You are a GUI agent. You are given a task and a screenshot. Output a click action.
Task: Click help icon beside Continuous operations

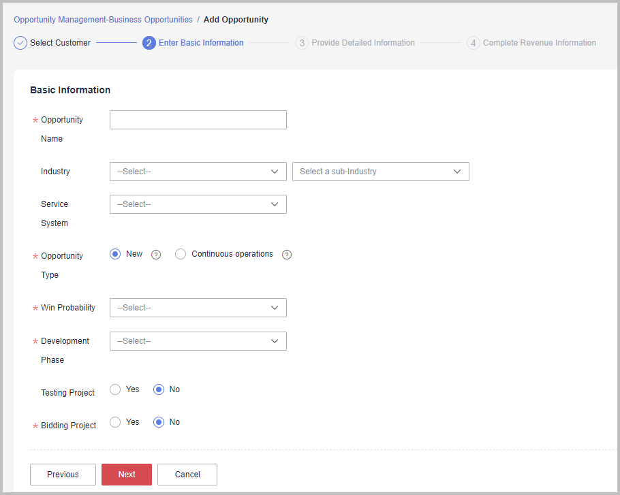tap(287, 255)
